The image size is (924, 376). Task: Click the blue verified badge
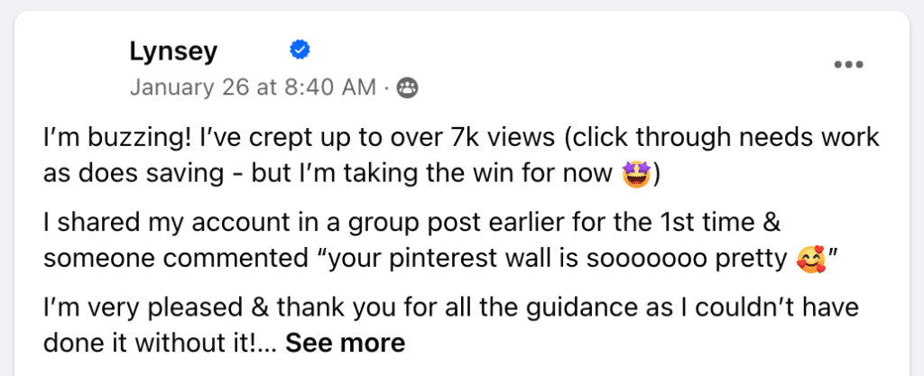point(300,50)
